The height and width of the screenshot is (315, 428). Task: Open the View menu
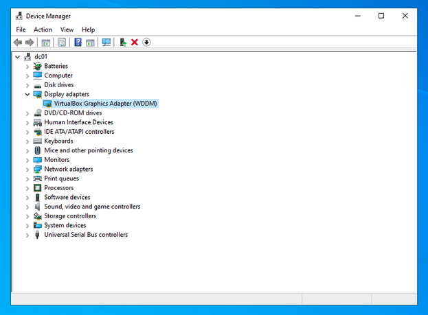tap(67, 30)
